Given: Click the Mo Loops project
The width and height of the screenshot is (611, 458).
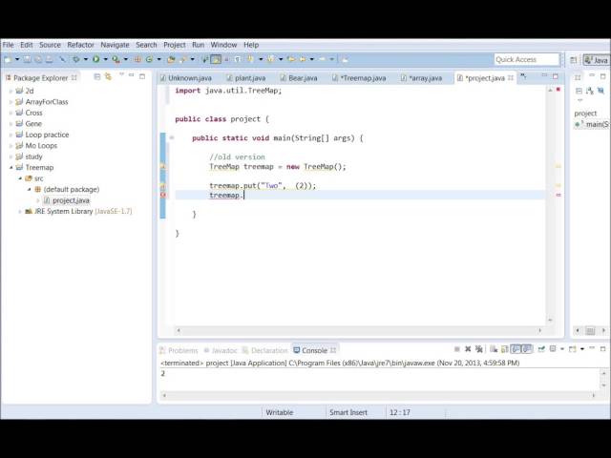Looking at the screenshot, I should coord(36,146).
